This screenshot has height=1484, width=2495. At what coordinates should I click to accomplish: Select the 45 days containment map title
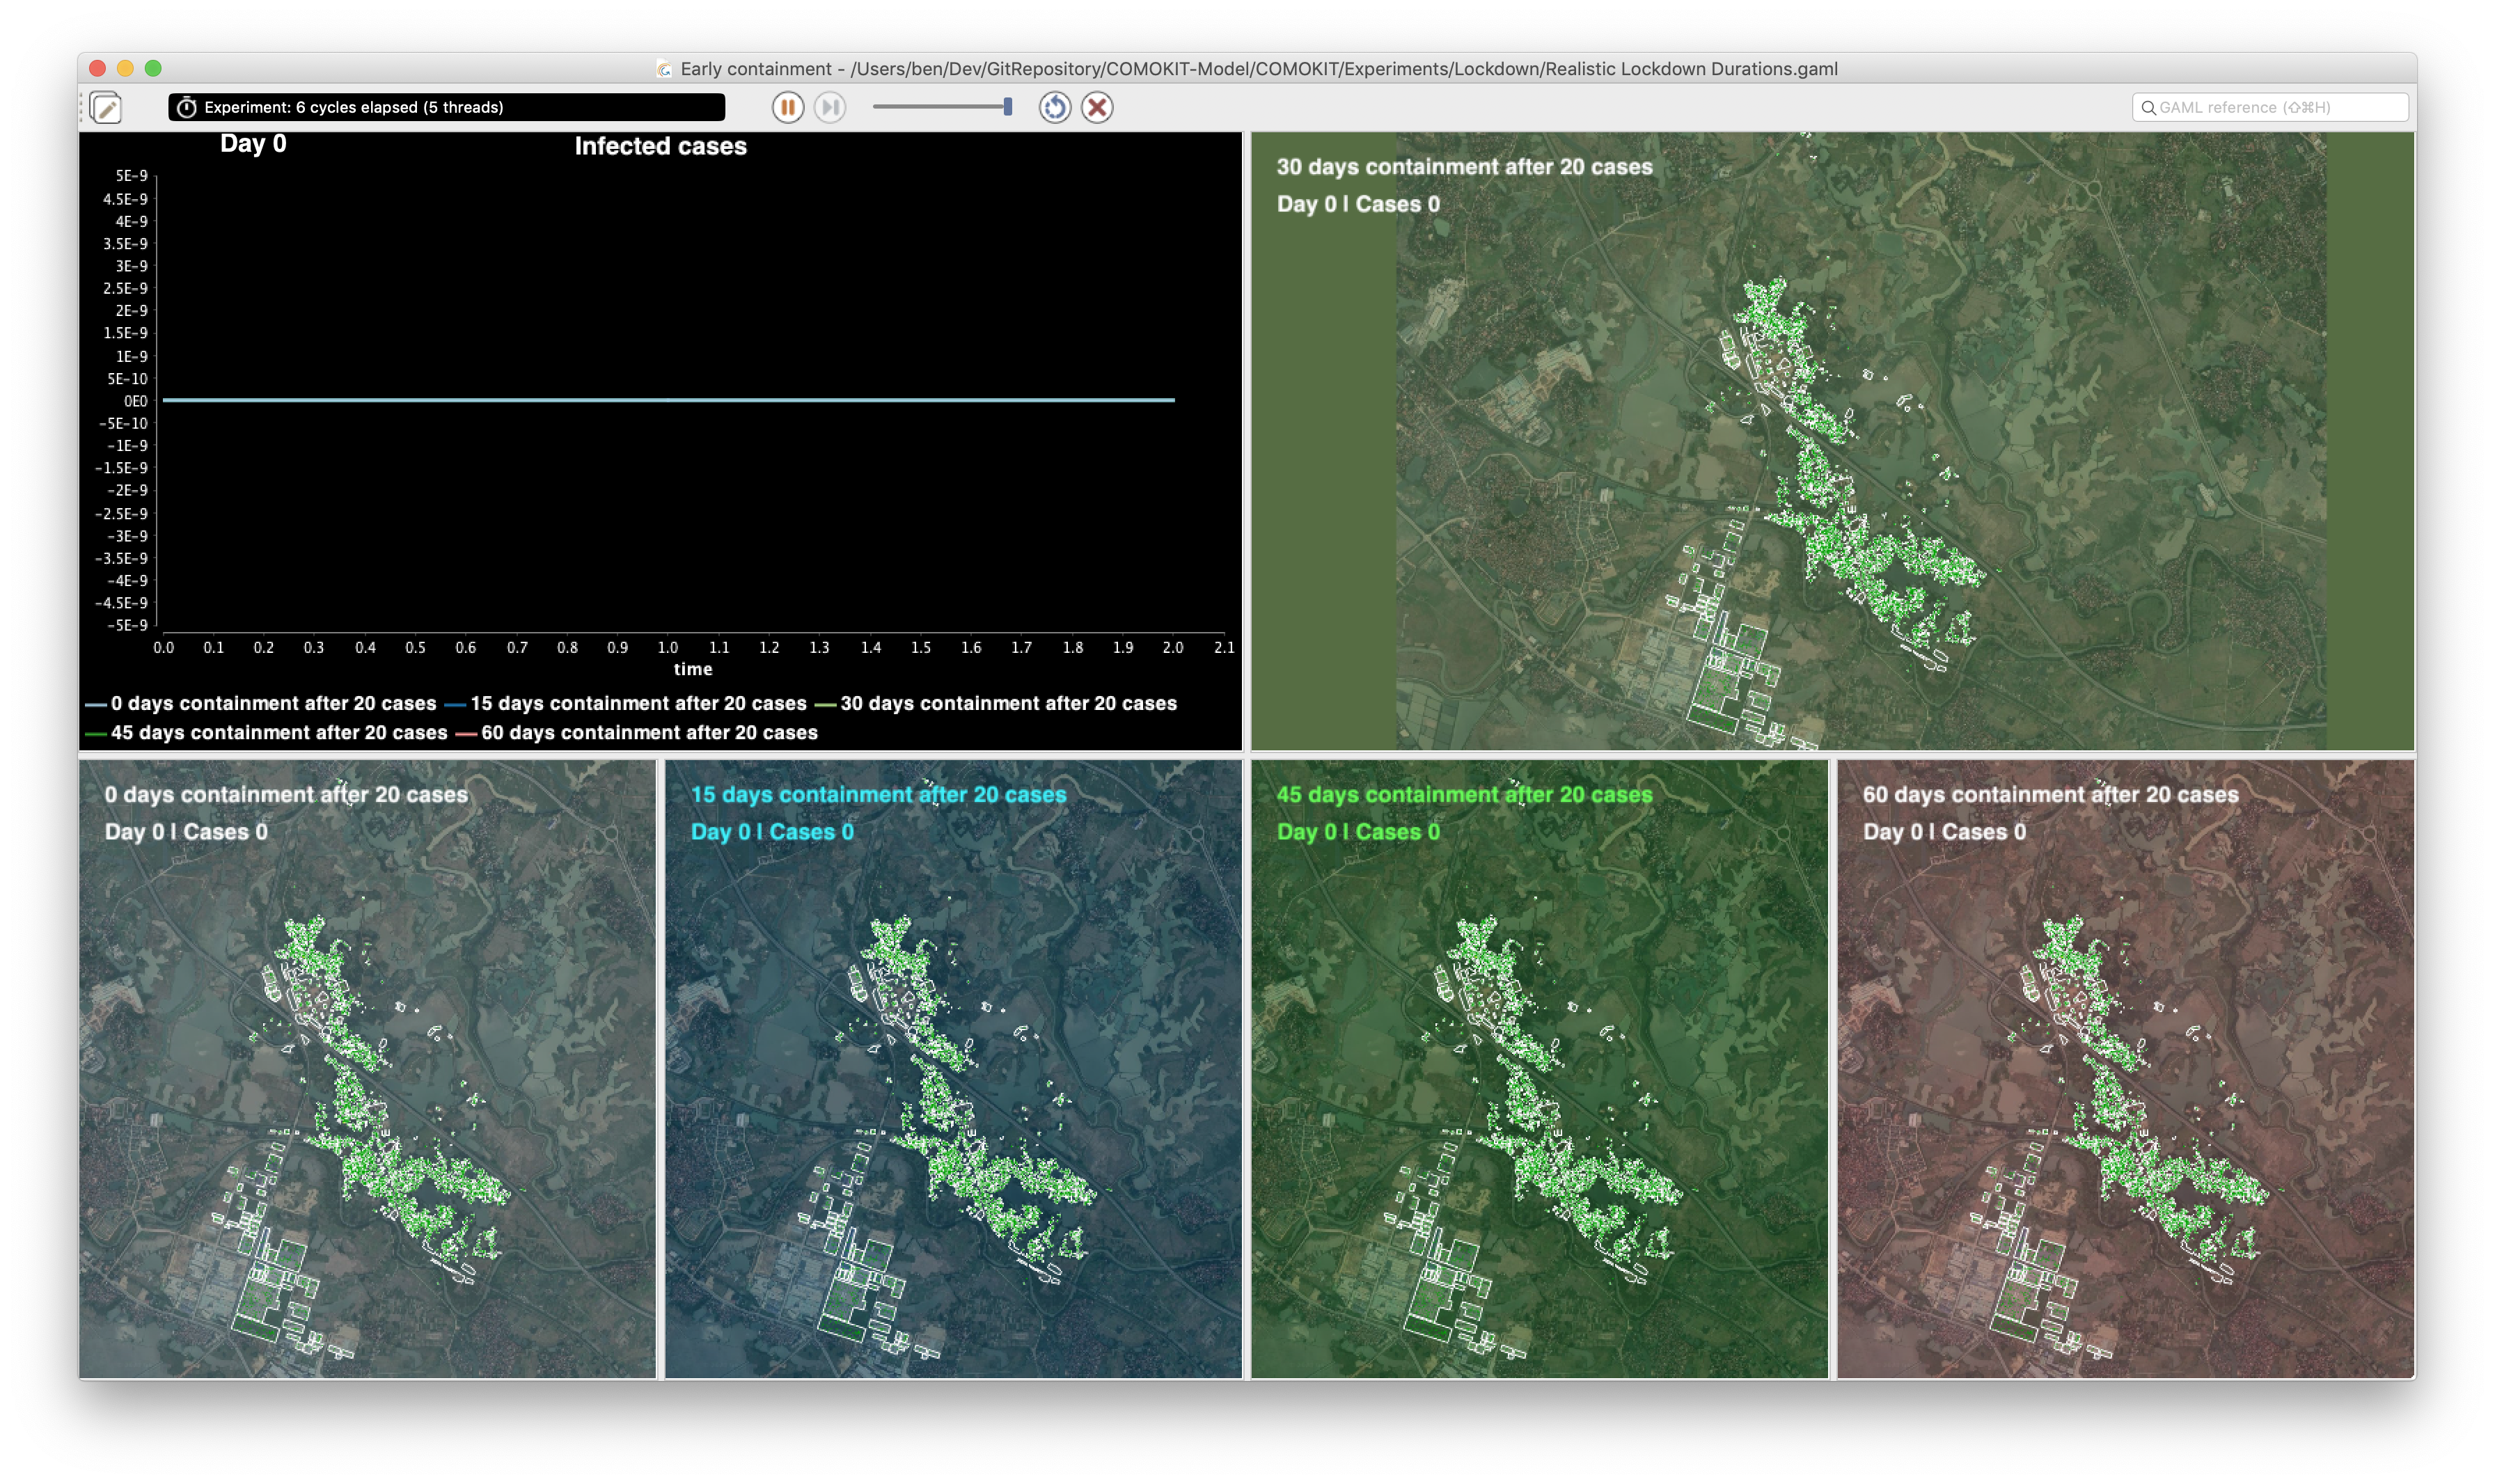[x=1464, y=794]
